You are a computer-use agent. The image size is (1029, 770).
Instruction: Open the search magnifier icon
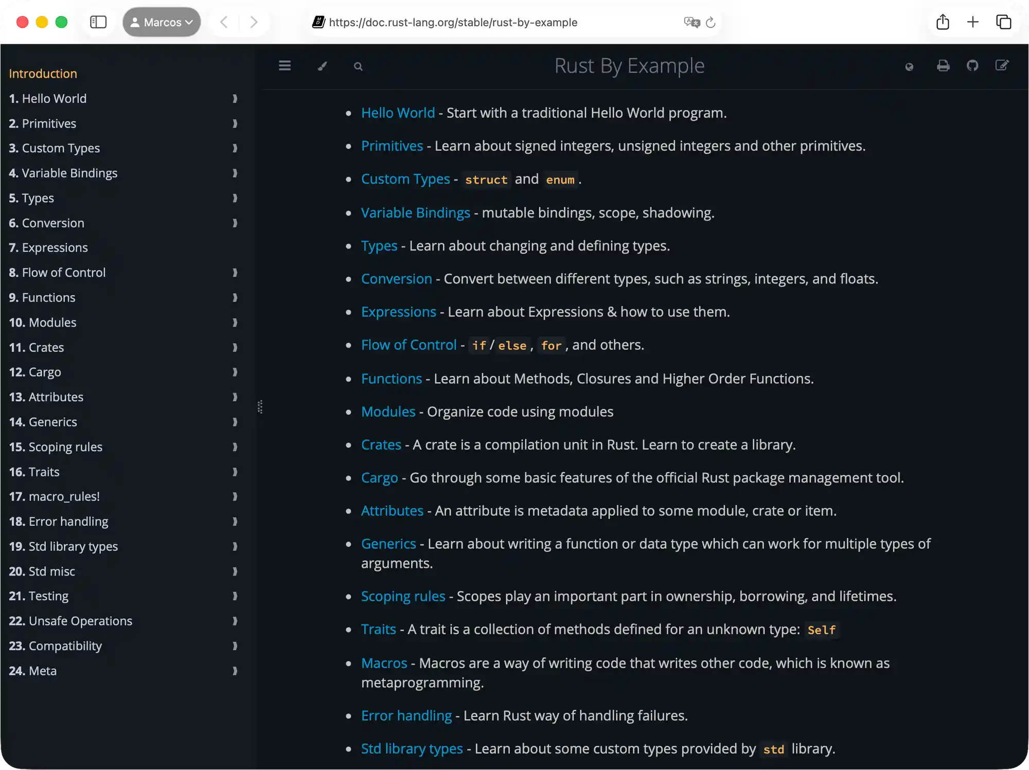358,66
